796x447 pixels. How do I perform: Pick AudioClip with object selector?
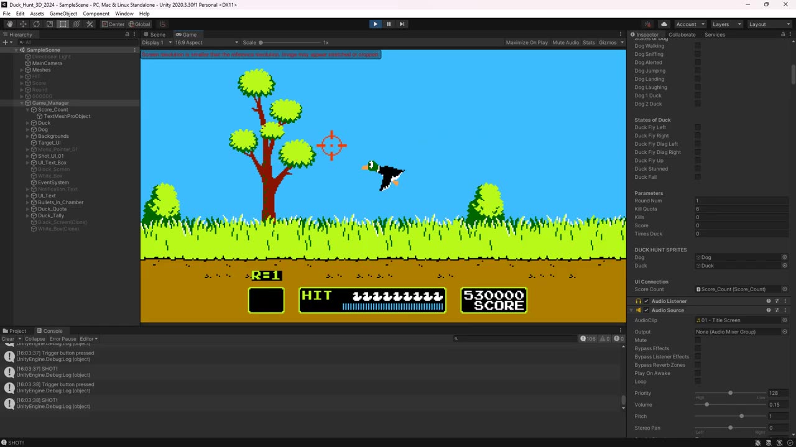point(785,320)
